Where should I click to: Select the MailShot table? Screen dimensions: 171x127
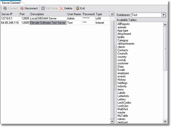[x=123, y=109]
